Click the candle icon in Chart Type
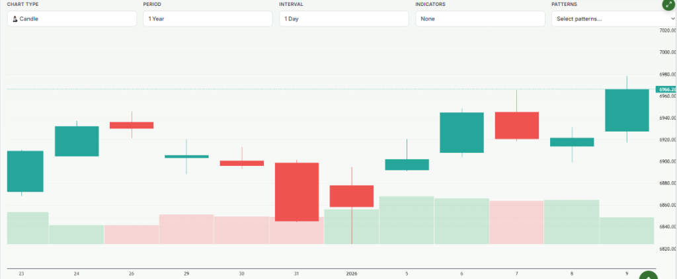677x279 pixels. point(15,19)
